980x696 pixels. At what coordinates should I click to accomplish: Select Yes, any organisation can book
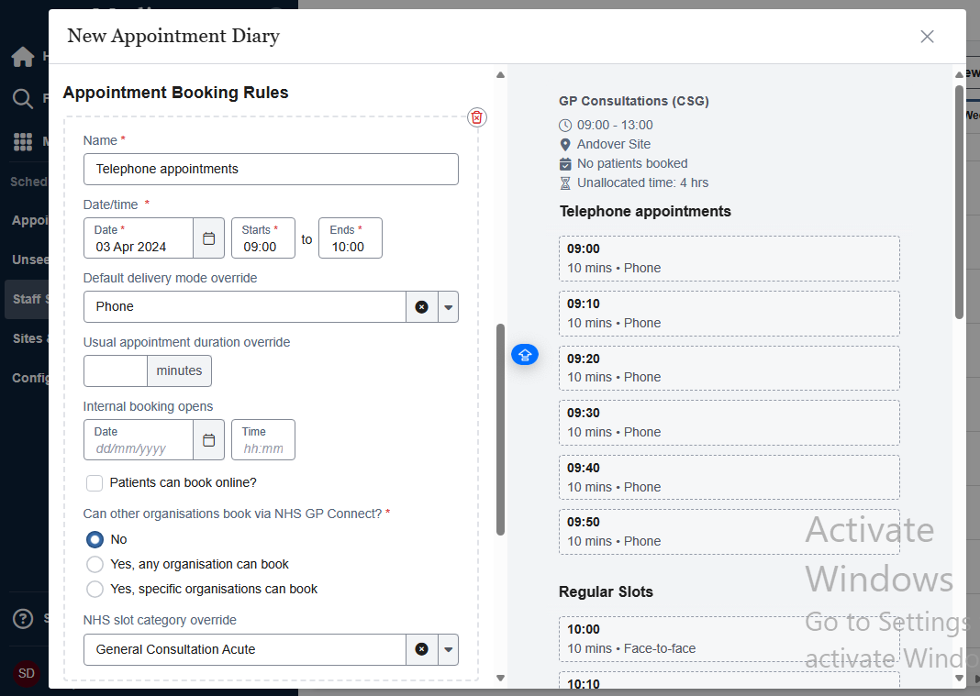(x=95, y=564)
